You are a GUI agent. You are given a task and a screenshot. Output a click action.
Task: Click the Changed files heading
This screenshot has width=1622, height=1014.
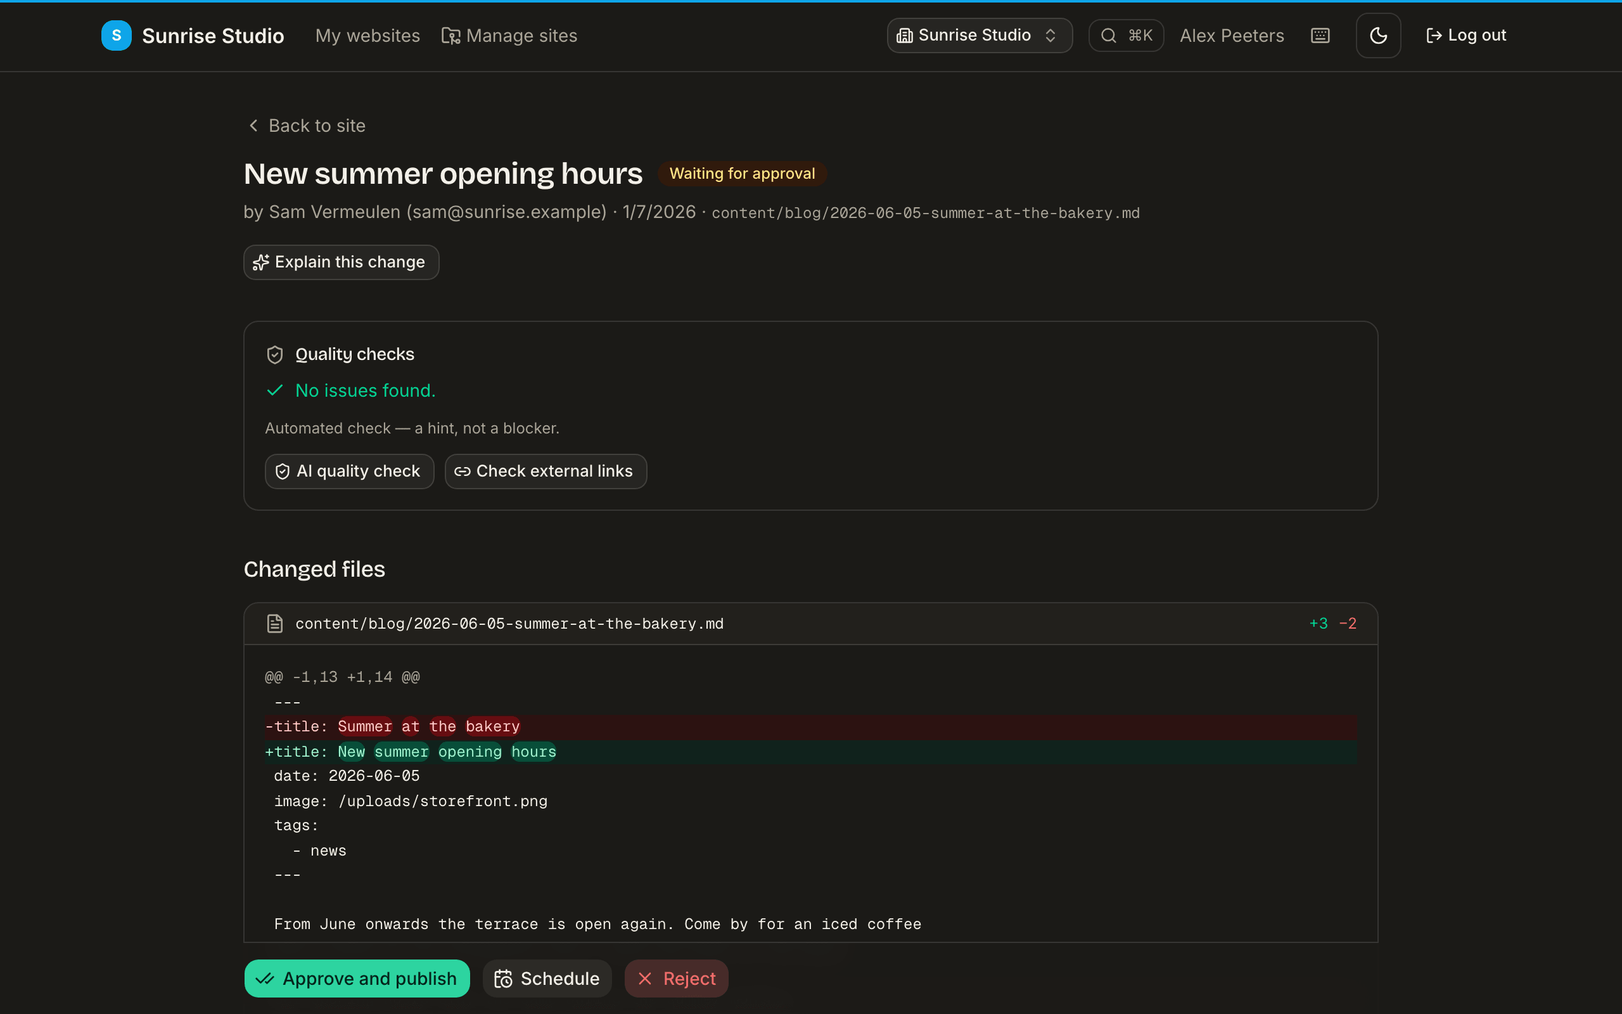314,569
